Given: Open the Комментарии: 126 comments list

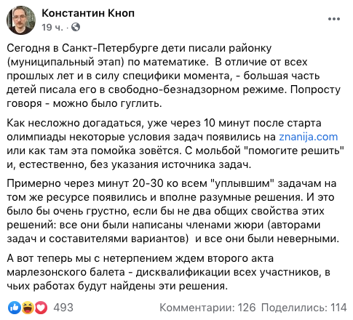Looking at the screenshot, I should tap(207, 308).
